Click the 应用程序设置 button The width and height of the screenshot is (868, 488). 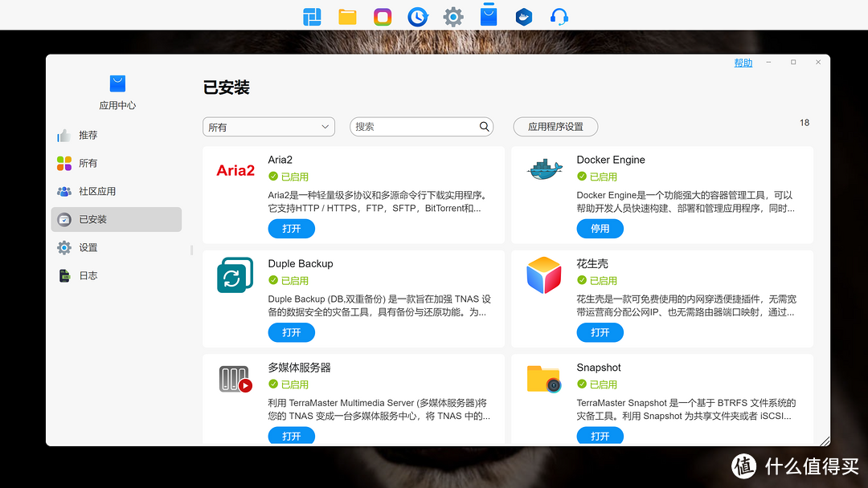point(555,126)
